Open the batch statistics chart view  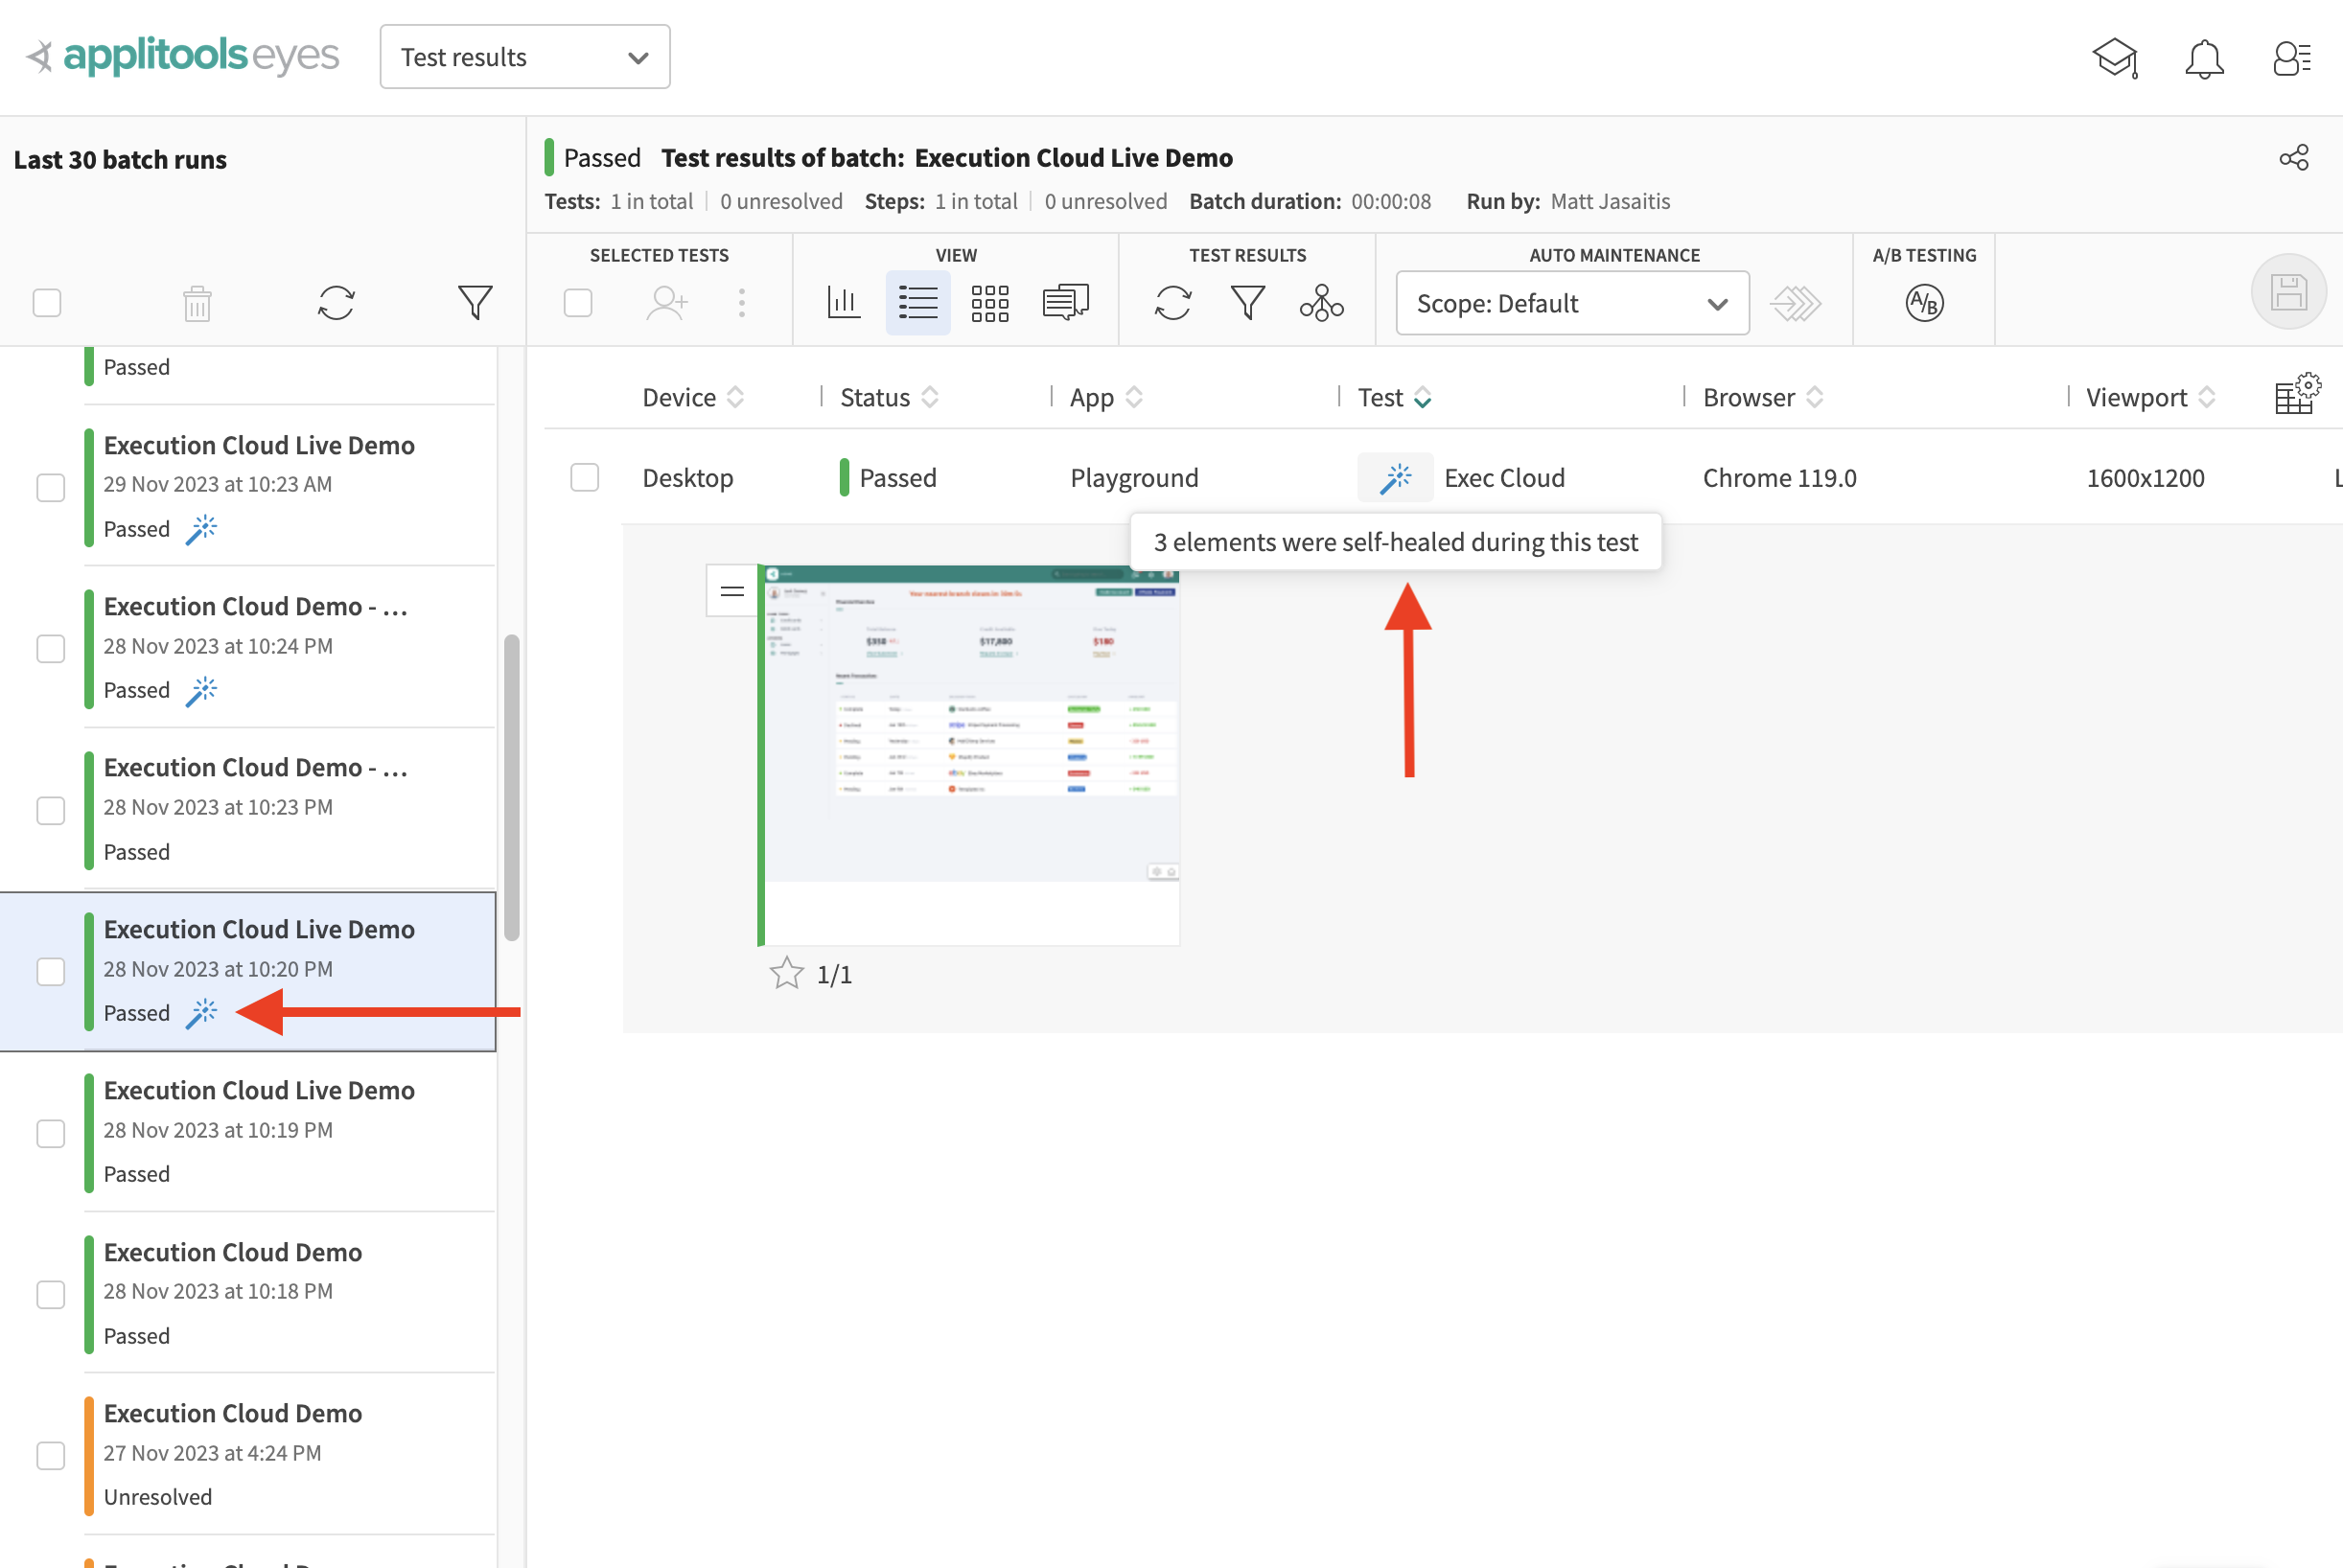coord(843,303)
